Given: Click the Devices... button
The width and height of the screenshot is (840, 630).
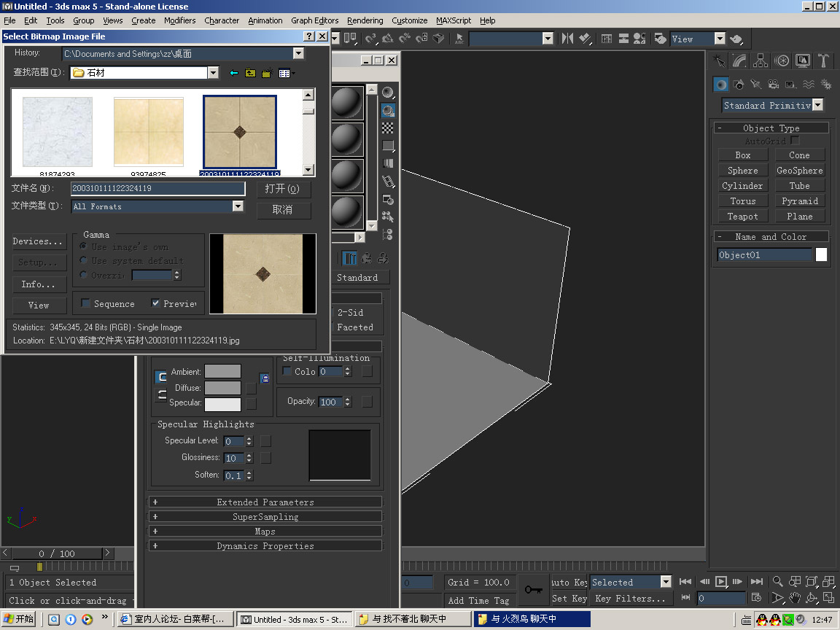Looking at the screenshot, I should point(38,241).
